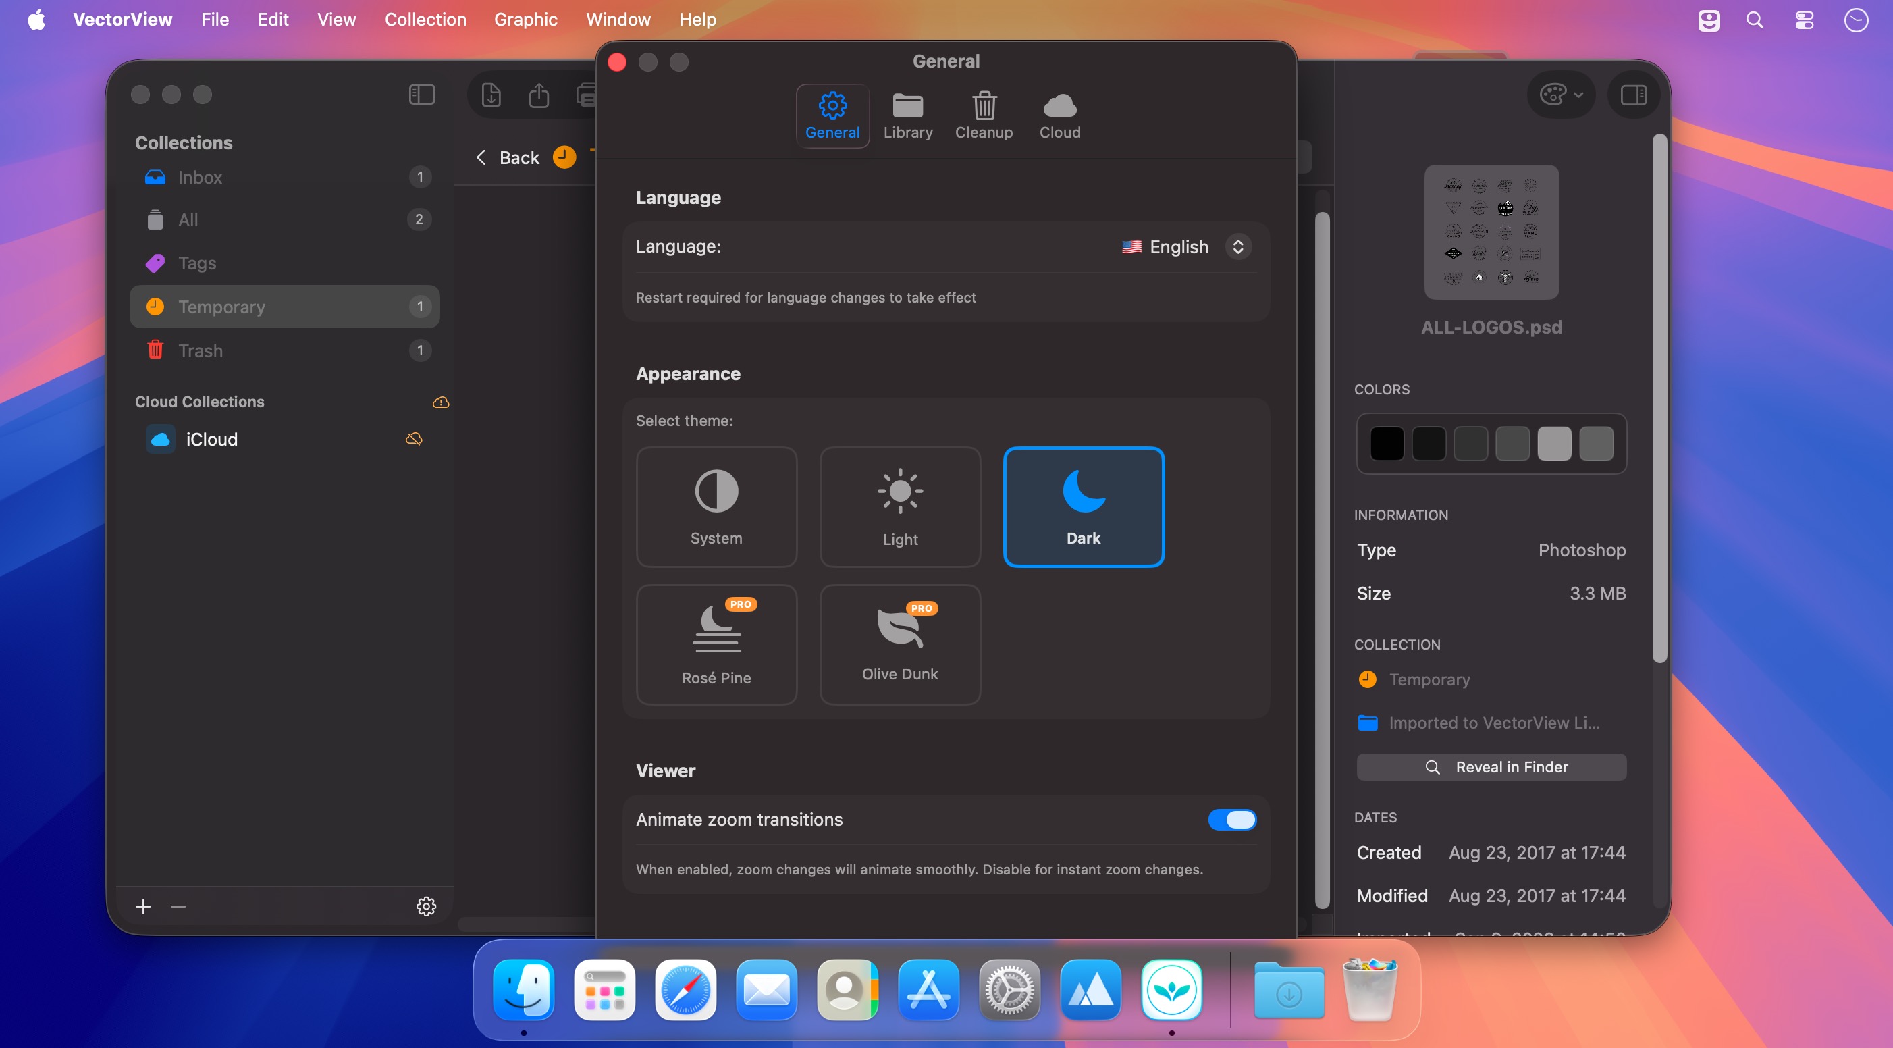This screenshot has height=1048, width=1893.
Task: Toggle the right inspector panel icon
Action: click(x=1634, y=95)
